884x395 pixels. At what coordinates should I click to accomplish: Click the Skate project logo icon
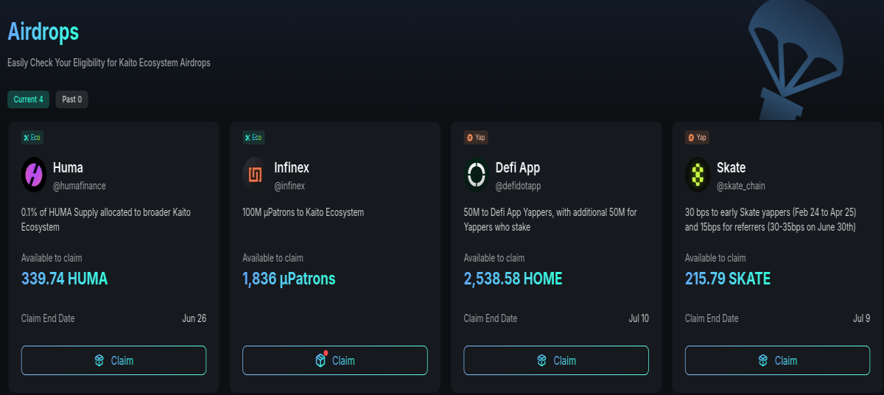[x=698, y=175]
